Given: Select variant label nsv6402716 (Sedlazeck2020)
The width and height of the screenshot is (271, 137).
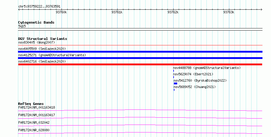Looking at the screenshot, I should click(42, 61).
